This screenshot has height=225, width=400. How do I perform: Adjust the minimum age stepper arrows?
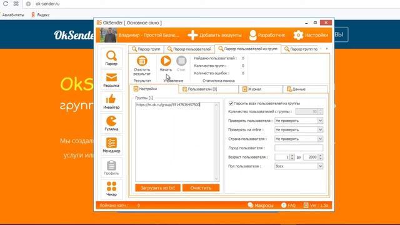tap(292, 157)
